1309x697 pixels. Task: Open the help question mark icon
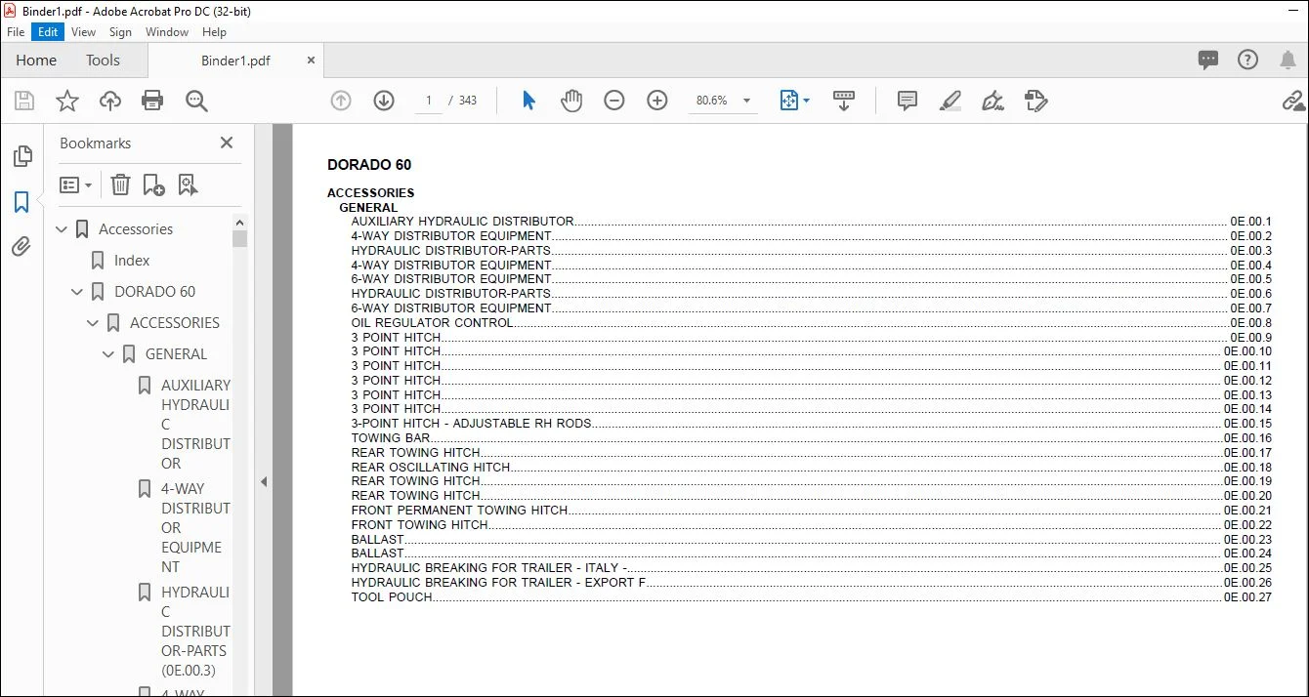(x=1247, y=60)
